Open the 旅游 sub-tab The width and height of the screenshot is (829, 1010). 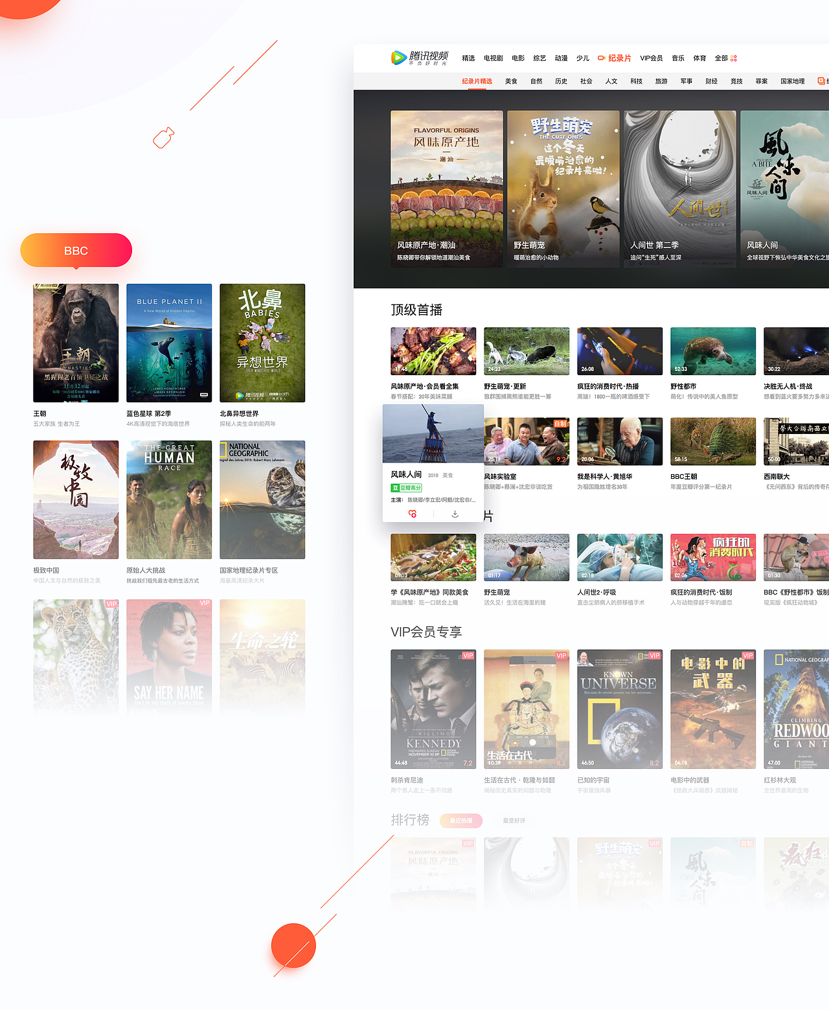pos(661,81)
